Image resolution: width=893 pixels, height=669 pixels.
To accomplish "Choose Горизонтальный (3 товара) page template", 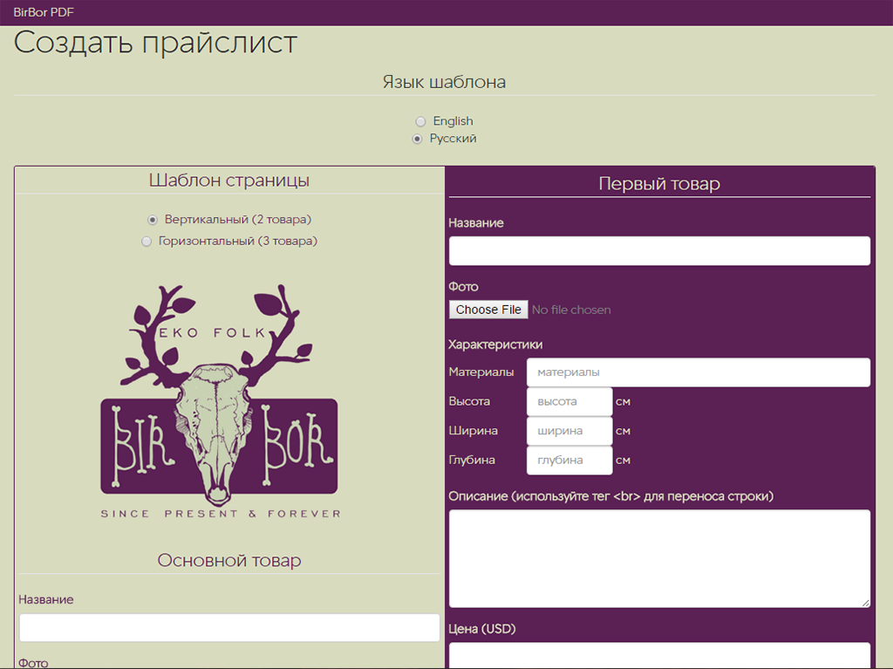I will click(x=147, y=242).
